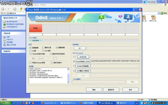Switch to the 上傳圖片 Firefox taskbar window
The width and height of the screenshot is (168, 105).
[87, 103]
